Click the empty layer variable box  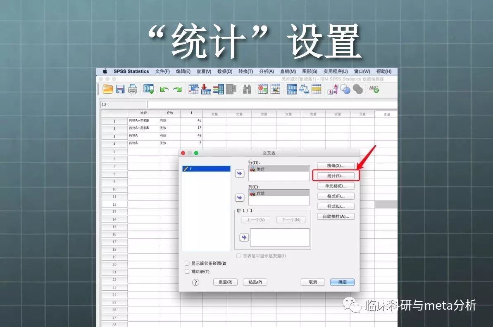coord(279,238)
